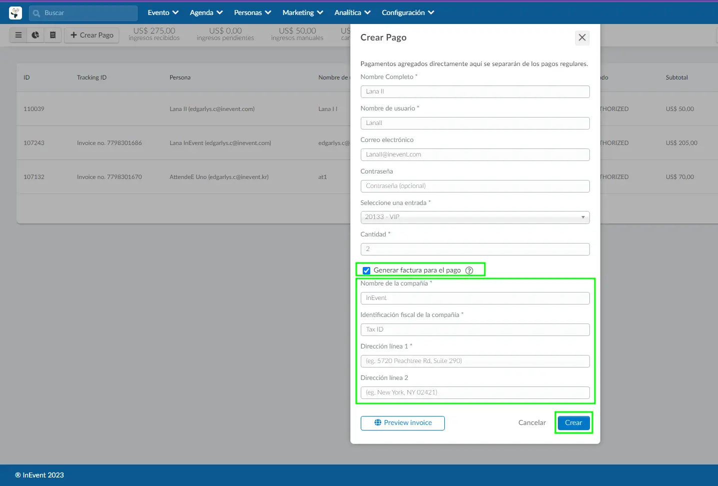Click the help icon beside Generar factura
The image size is (718, 486).
pos(469,270)
